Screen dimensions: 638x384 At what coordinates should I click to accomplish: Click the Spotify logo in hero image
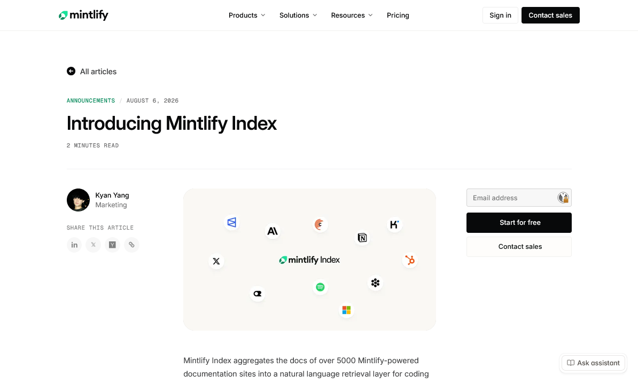(x=320, y=287)
